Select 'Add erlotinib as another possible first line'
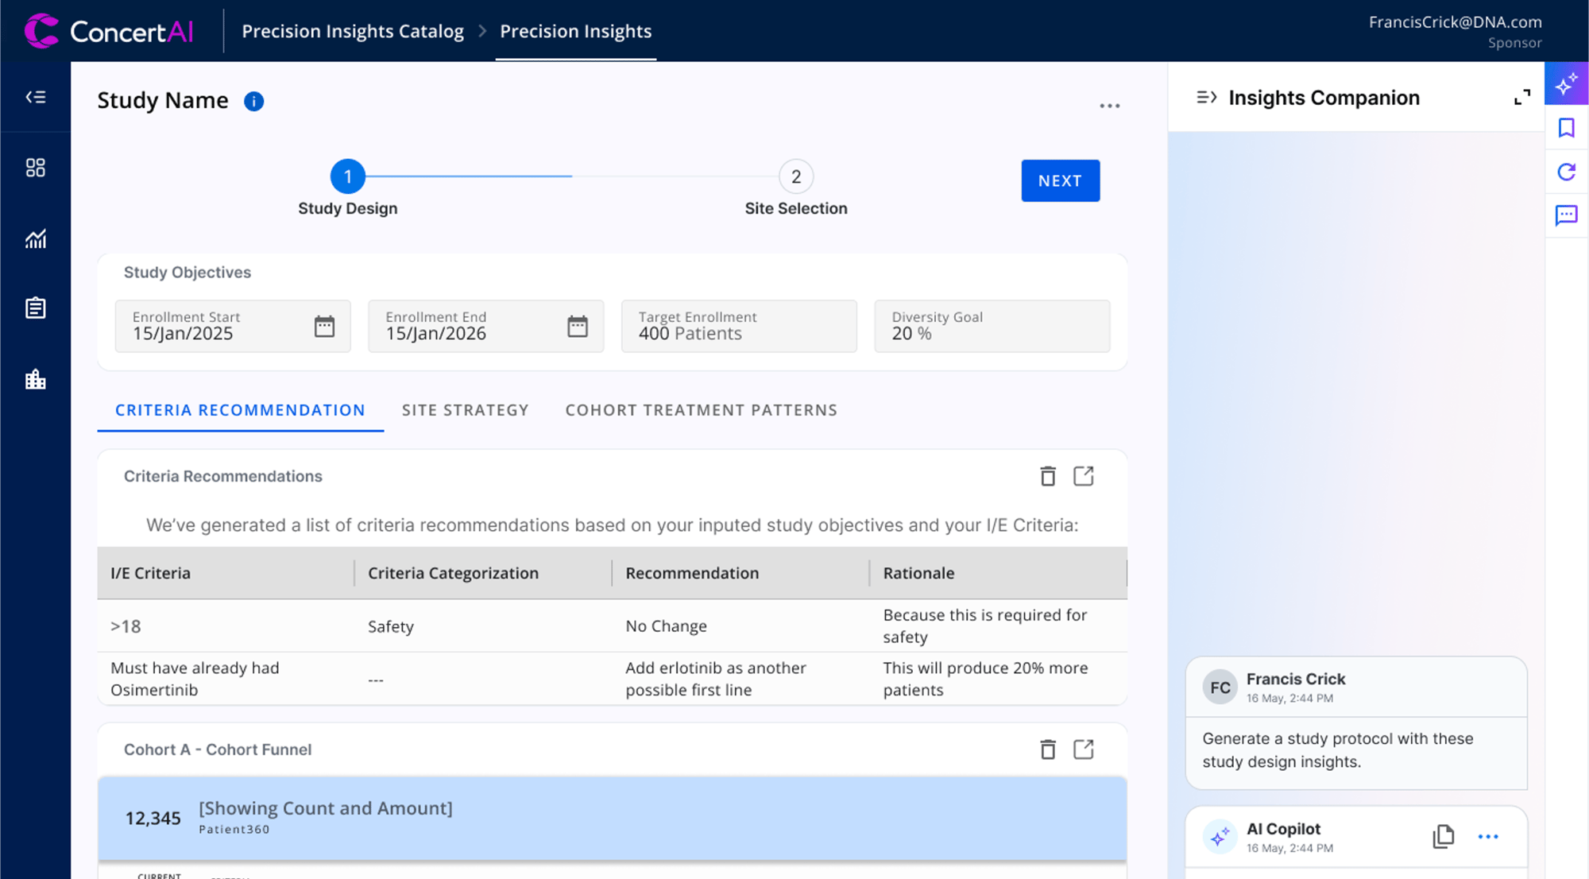Screen dimensions: 1589x879 pyautogui.click(x=740, y=679)
